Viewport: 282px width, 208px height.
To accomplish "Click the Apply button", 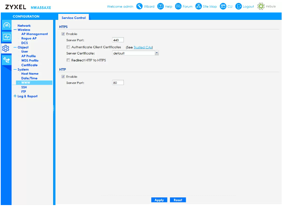I will coord(159,200).
